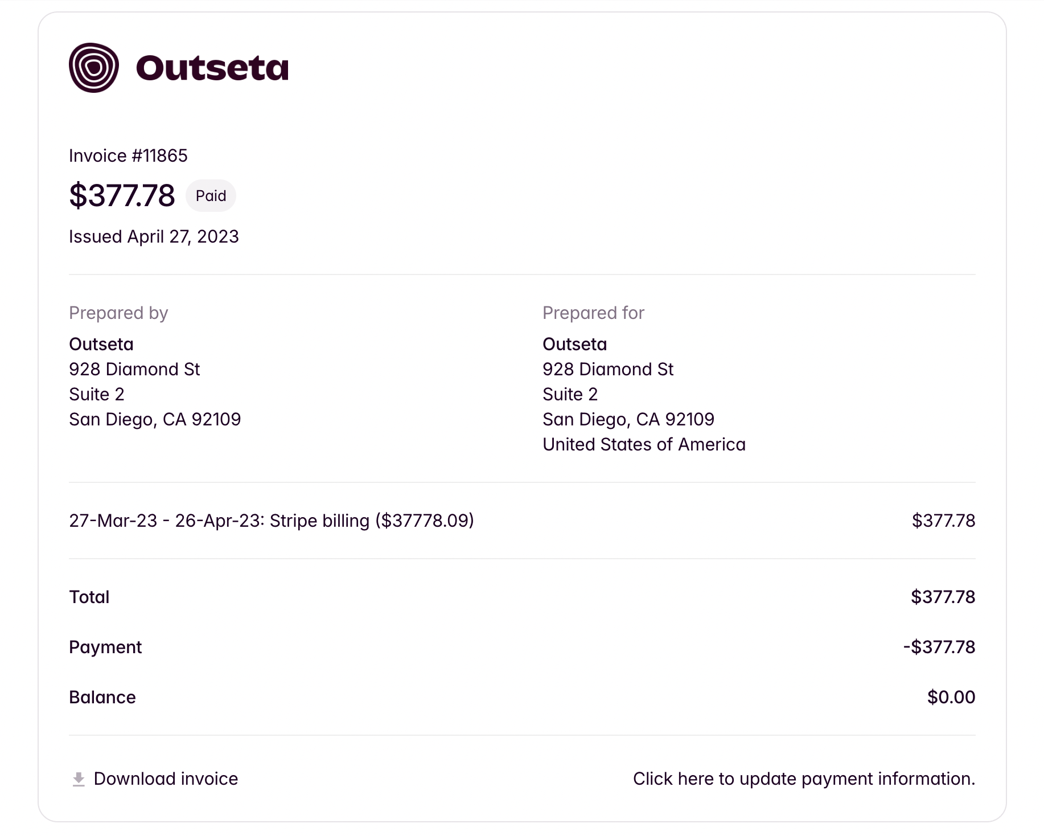The height and width of the screenshot is (836, 1044).
Task: Click the Balance row label
Action: pyautogui.click(x=102, y=698)
